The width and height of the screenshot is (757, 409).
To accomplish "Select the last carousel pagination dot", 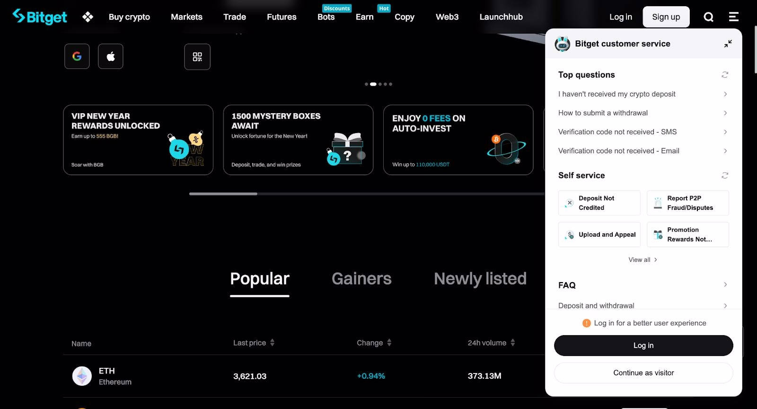I will tap(390, 84).
